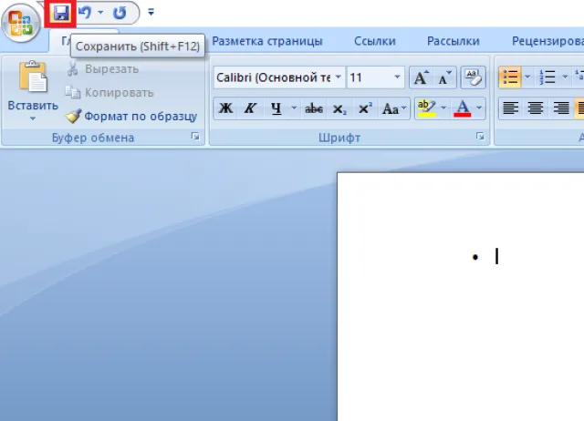The image size is (584, 421).
Task: Click the Grow Font icon
Action: [422, 77]
